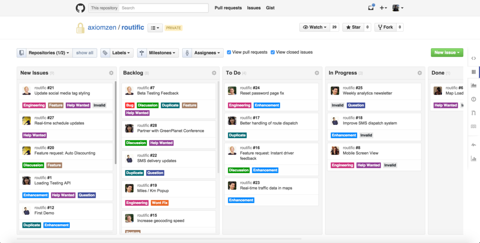The width and height of the screenshot is (480, 243).
Task: Open issue Loading Testing API
Action: tap(52, 183)
